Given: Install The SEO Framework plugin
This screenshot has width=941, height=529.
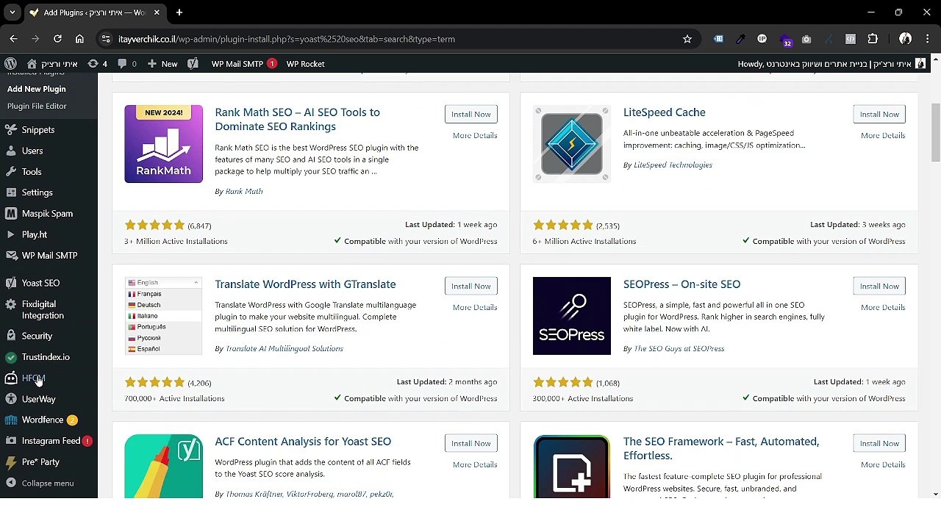Looking at the screenshot, I should pos(879,443).
